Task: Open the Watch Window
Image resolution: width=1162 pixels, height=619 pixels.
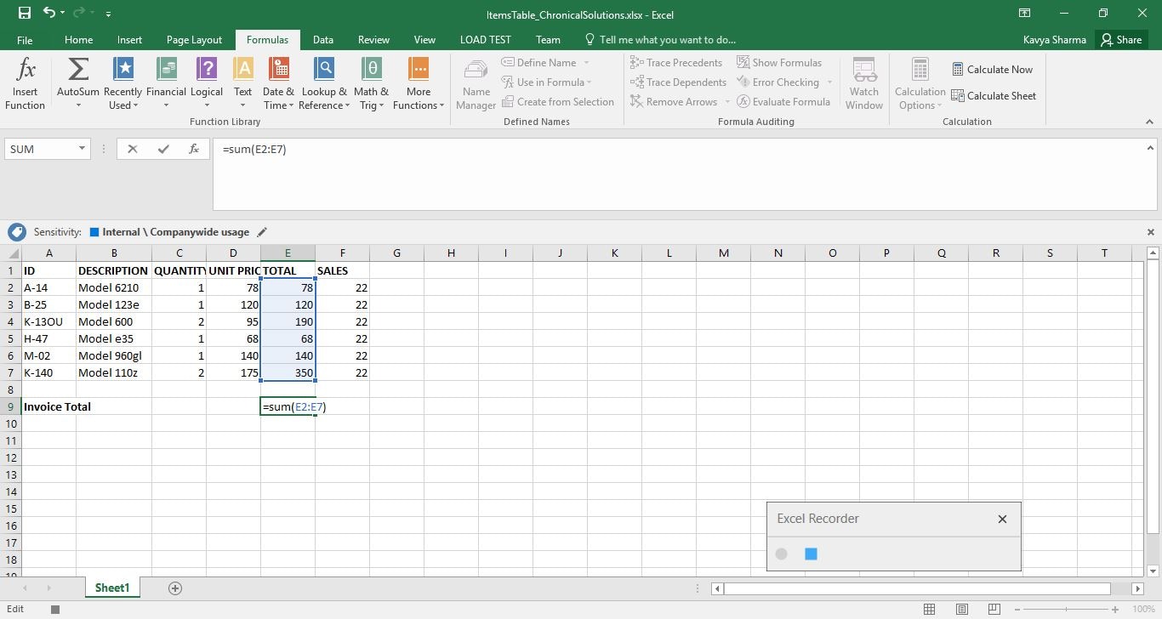Action: [x=863, y=82]
